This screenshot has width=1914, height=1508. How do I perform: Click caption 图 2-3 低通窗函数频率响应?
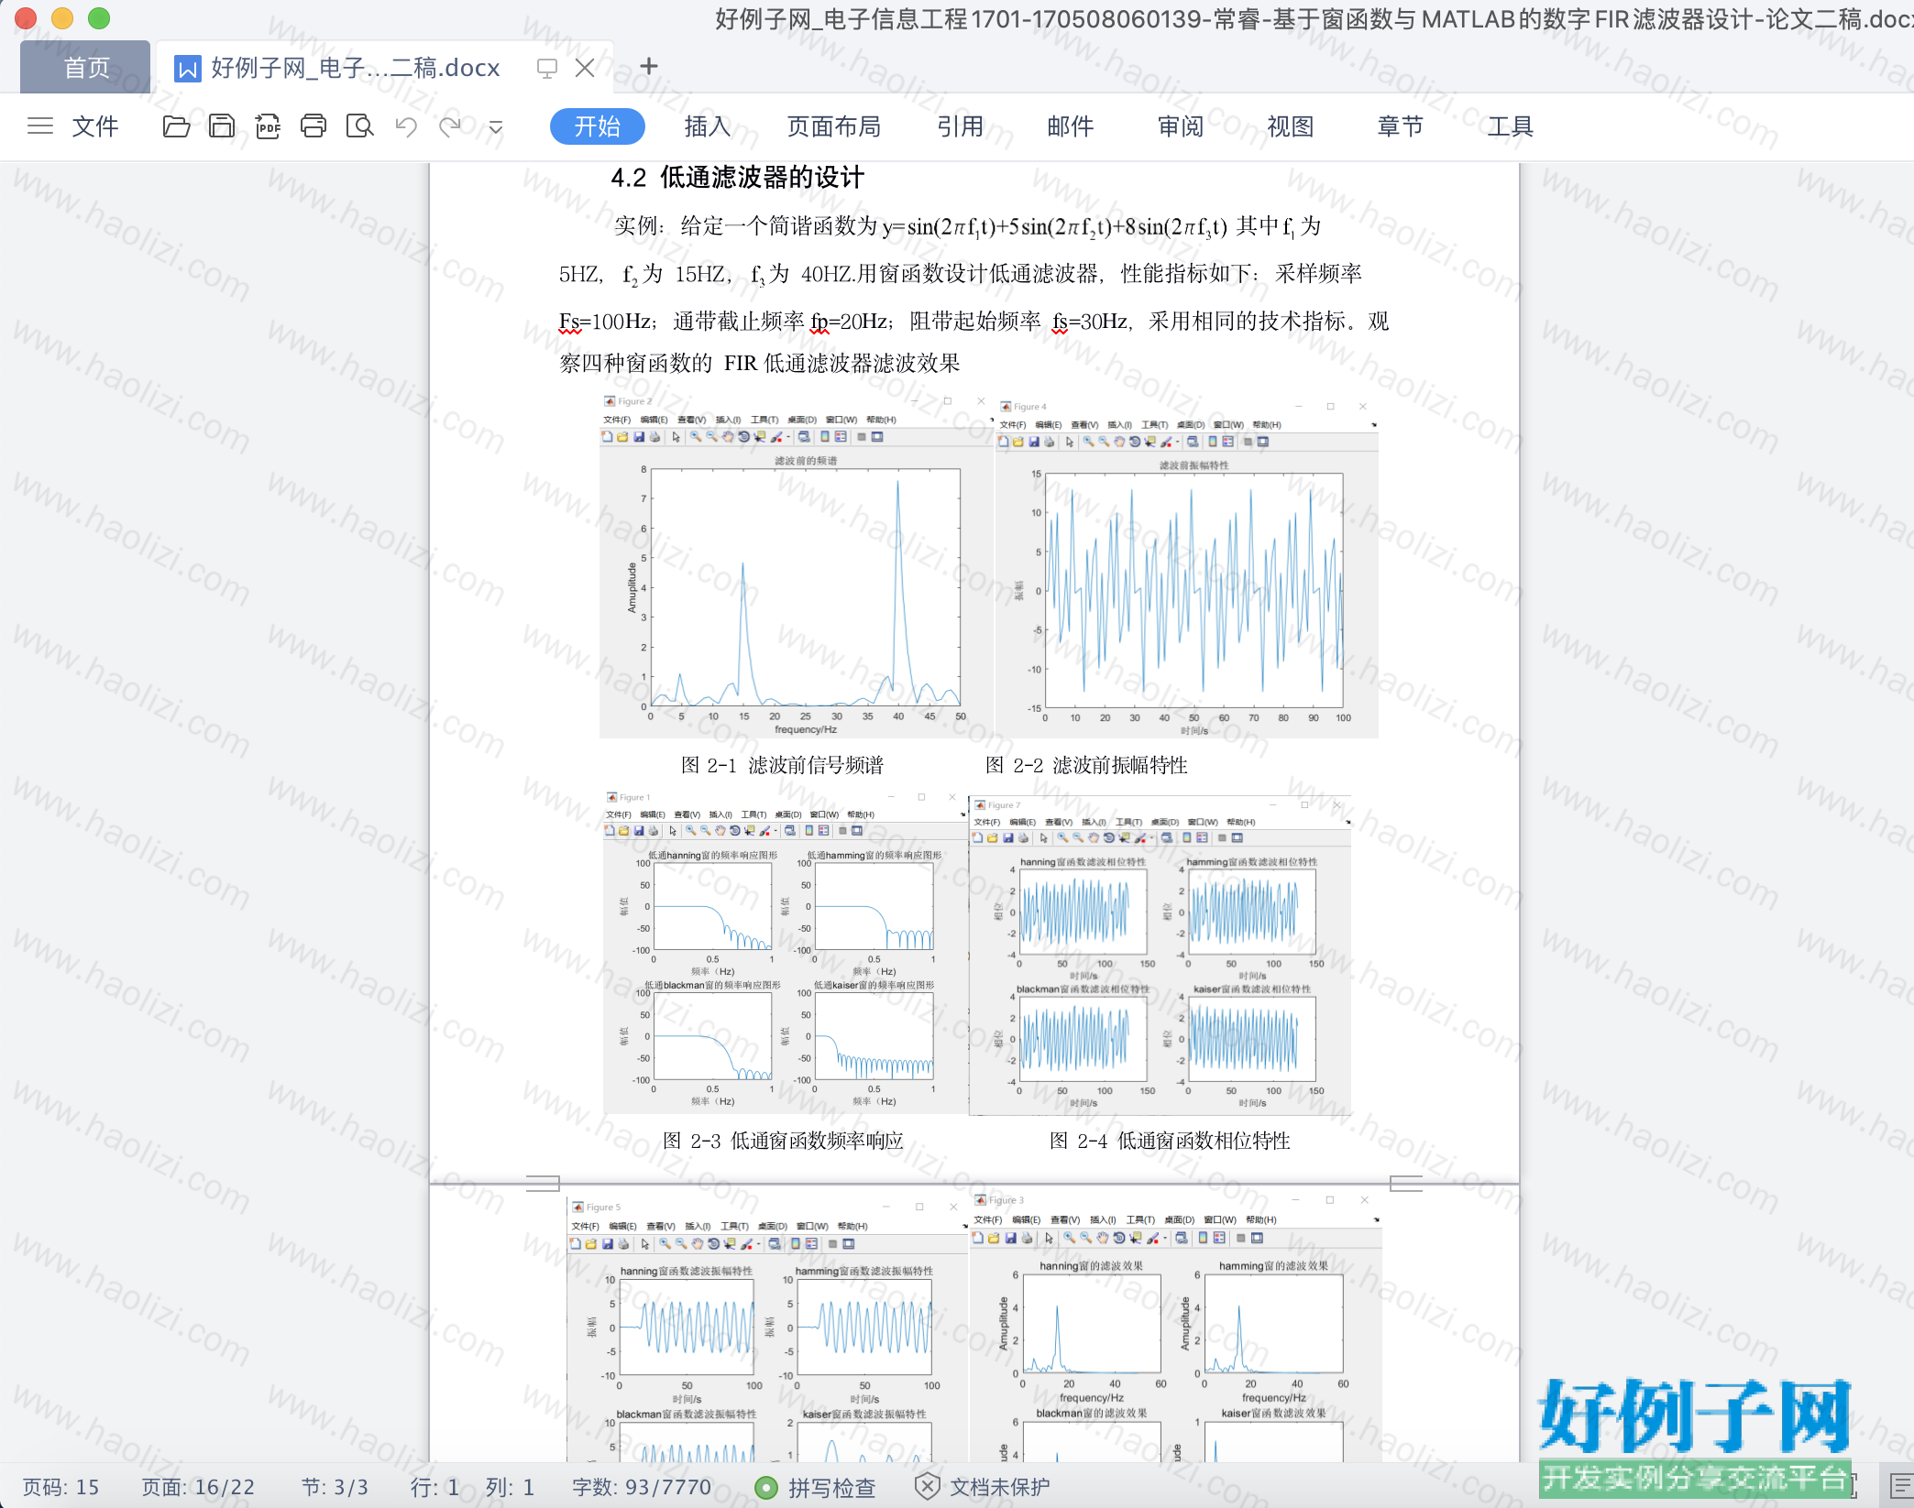(784, 1141)
